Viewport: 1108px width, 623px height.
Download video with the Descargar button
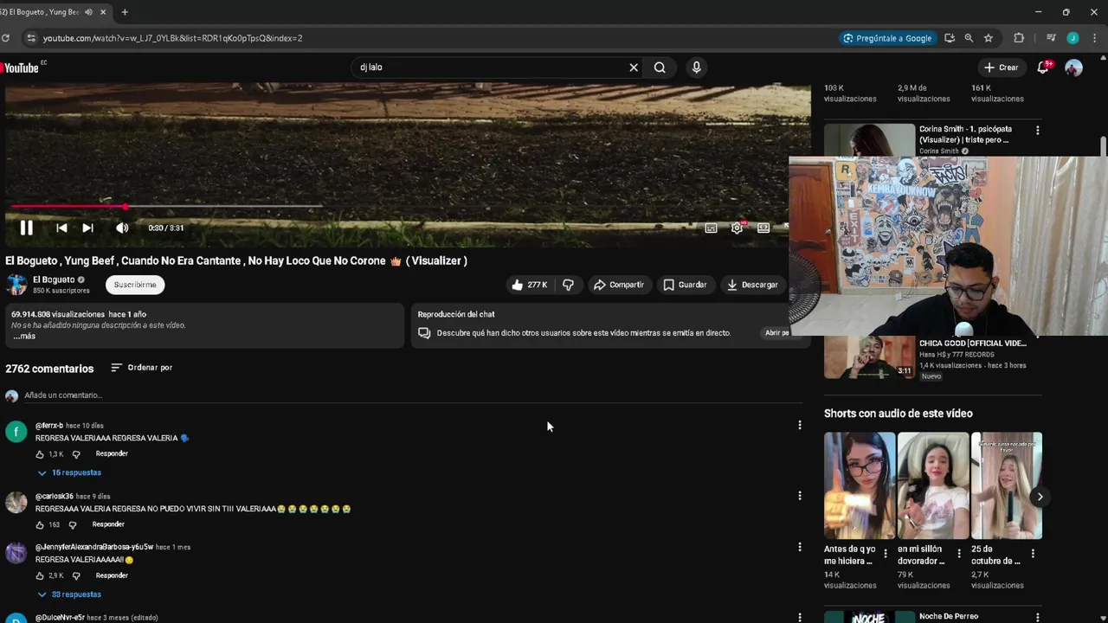click(752, 285)
